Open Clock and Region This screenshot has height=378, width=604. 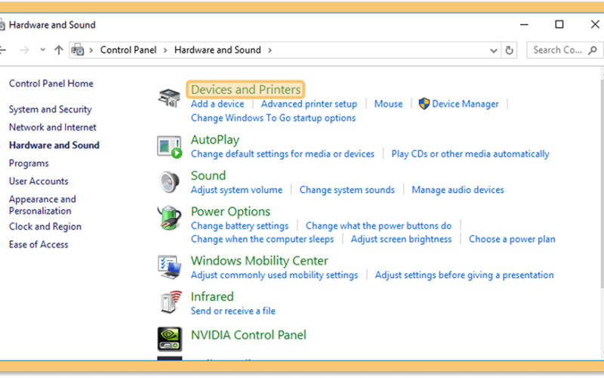45,227
